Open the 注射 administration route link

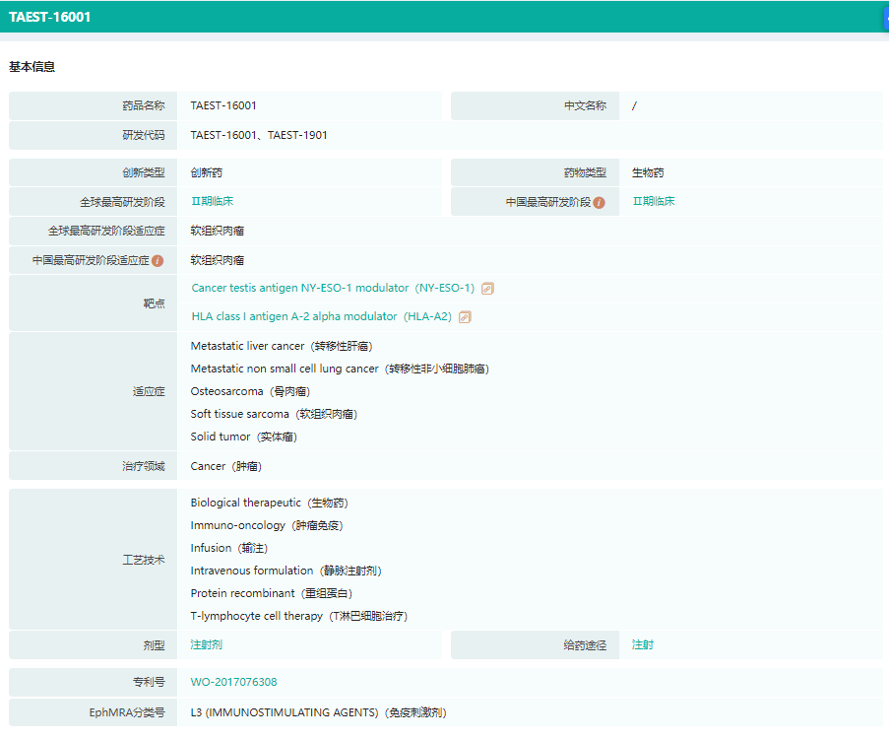[x=642, y=645]
